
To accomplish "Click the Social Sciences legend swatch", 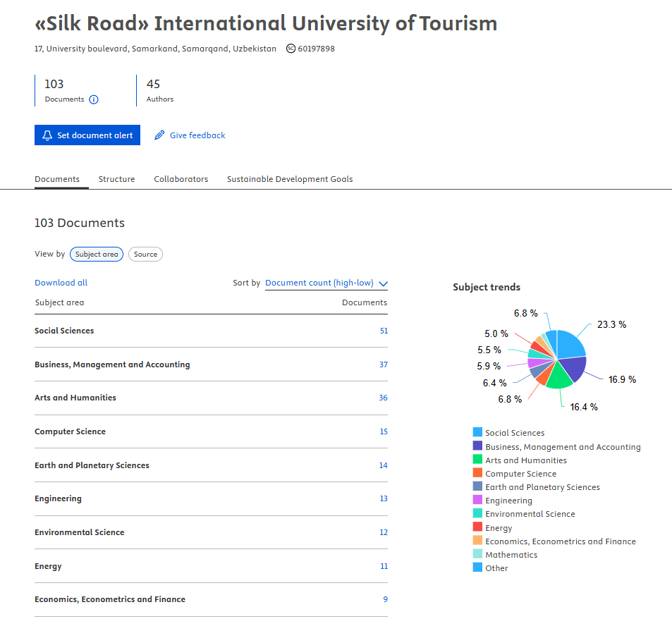I will [477, 433].
